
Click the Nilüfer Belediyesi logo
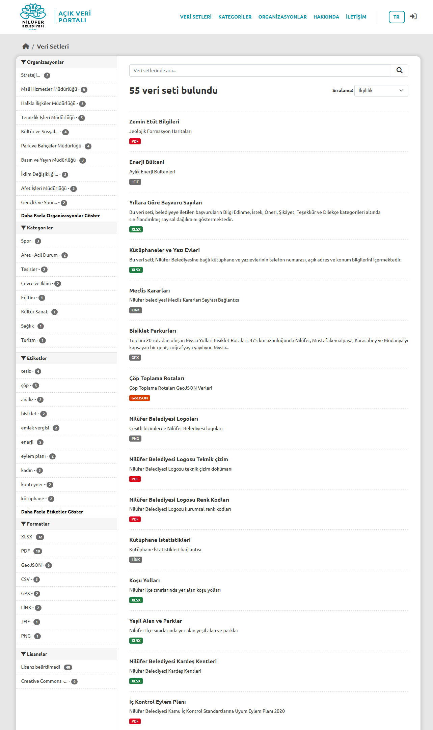click(33, 17)
